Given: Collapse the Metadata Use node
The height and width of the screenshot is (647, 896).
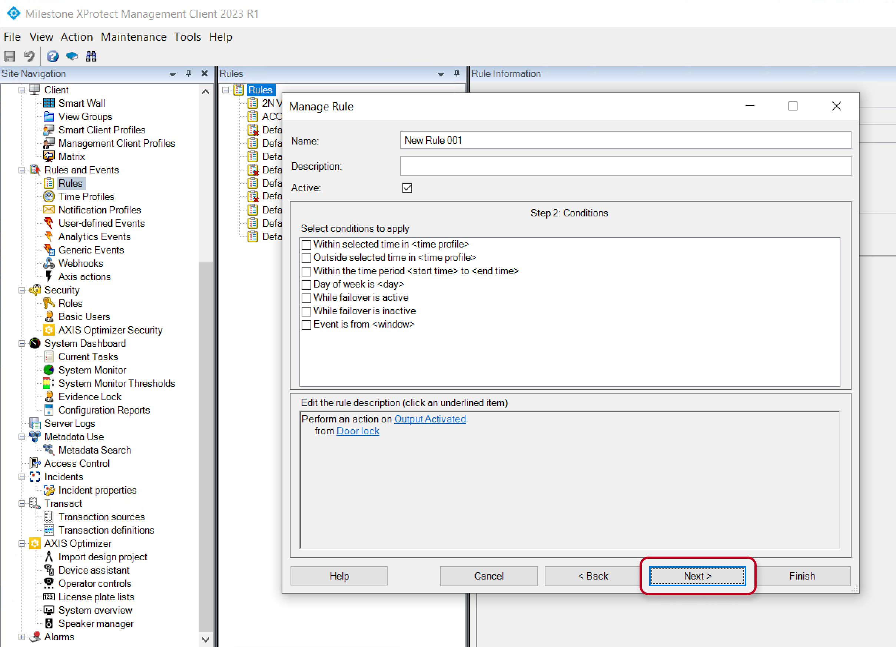Looking at the screenshot, I should (22, 437).
